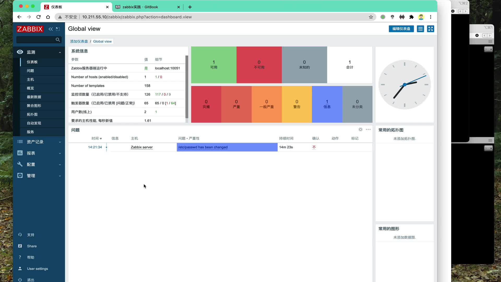Open 问题 problems in sidebar
The height and width of the screenshot is (282, 501).
[30, 71]
